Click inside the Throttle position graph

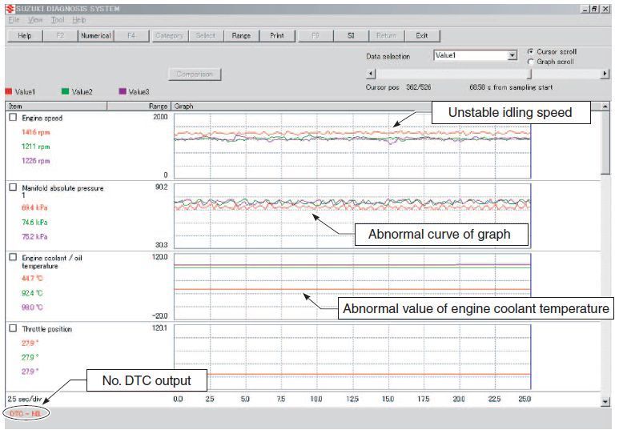[352, 357]
